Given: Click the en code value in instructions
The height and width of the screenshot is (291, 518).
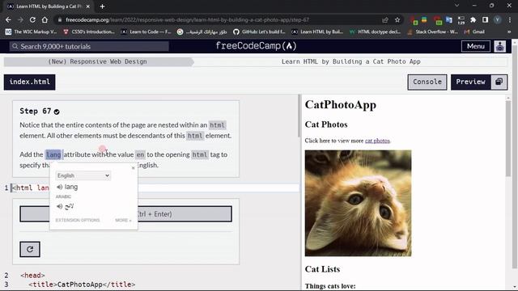Looking at the screenshot, I should click(140, 154).
